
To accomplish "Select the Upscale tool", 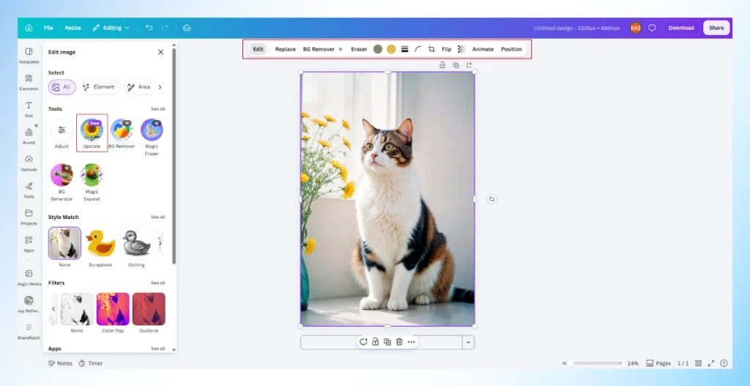I will (x=92, y=133).
